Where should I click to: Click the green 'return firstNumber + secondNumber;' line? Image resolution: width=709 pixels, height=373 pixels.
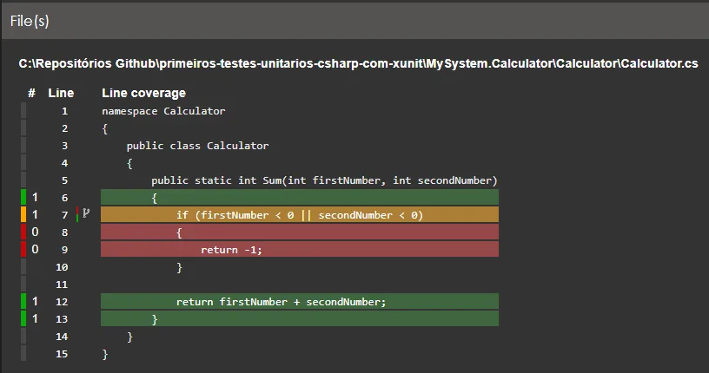click(x=300, y=302)
